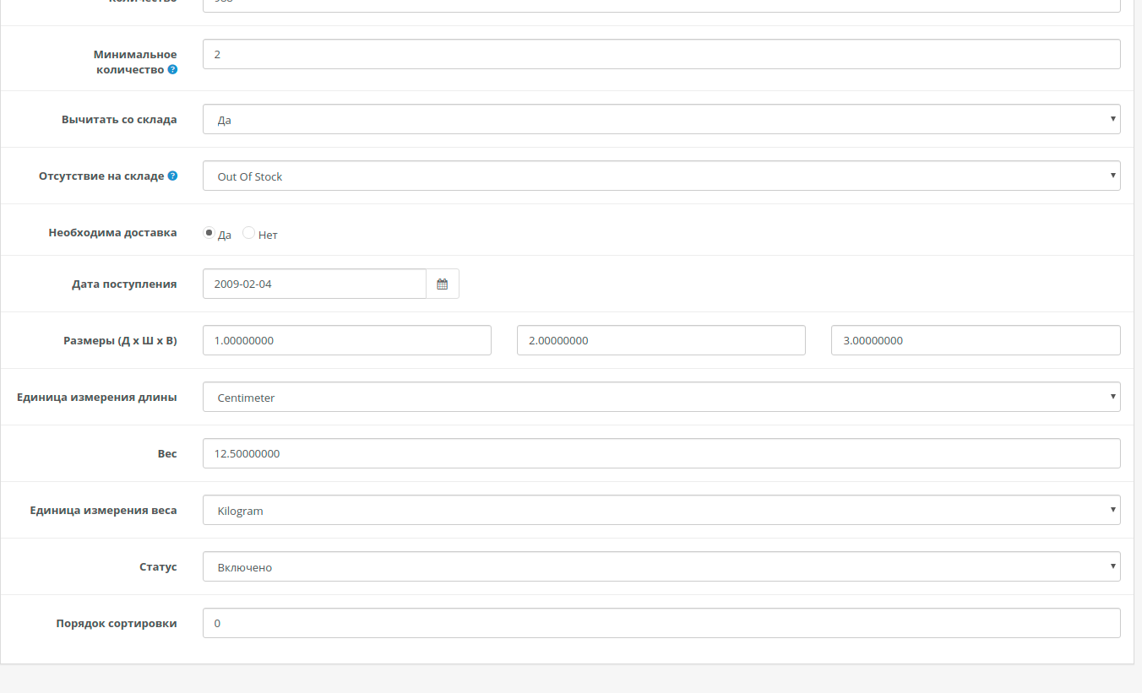1142x693 pixels.
Task: Click the Размеры (Д x Ш x В) label
Action: 120,341
